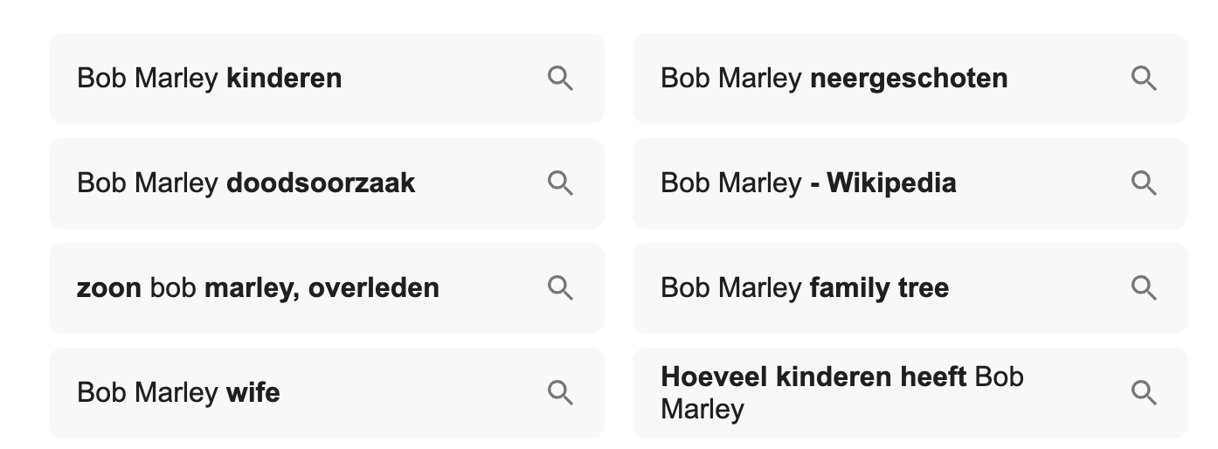Screen dimensions: 1218x449
Task: Click magnifier beside Hoeveel kinderen heeft Bob Marley
Action: (1144, 393)
